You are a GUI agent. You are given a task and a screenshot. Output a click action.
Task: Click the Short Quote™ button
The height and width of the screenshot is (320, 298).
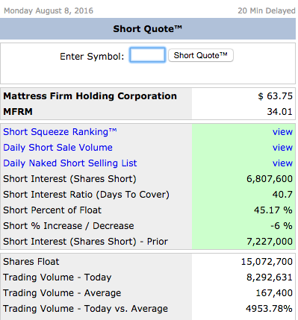(x=201, y=55)
